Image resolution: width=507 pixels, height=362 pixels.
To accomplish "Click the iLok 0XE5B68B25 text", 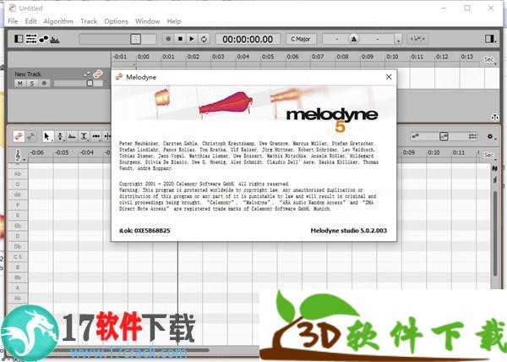I will point(144,231).
